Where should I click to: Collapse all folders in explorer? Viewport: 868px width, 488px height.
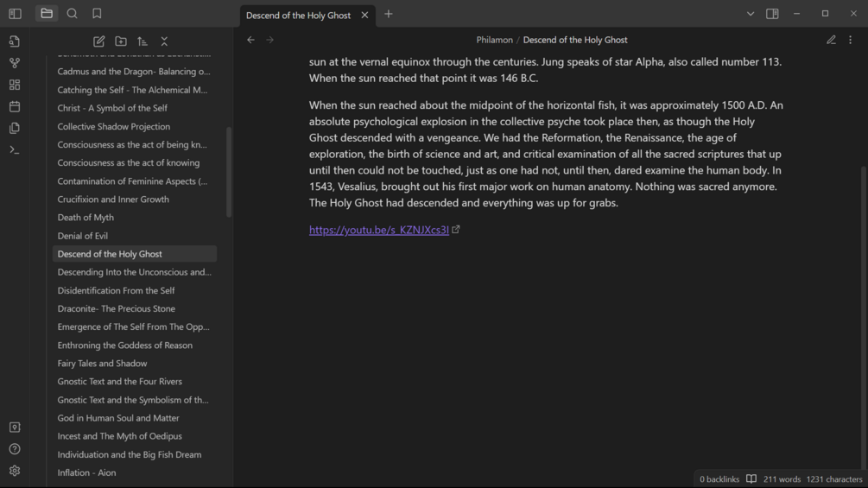pos(164,41)
